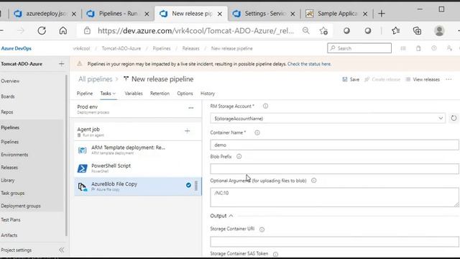Viewport: 460px width, 259px height.
Task: Click the Blob Prefix input field
Action: (x=334, y=169)
